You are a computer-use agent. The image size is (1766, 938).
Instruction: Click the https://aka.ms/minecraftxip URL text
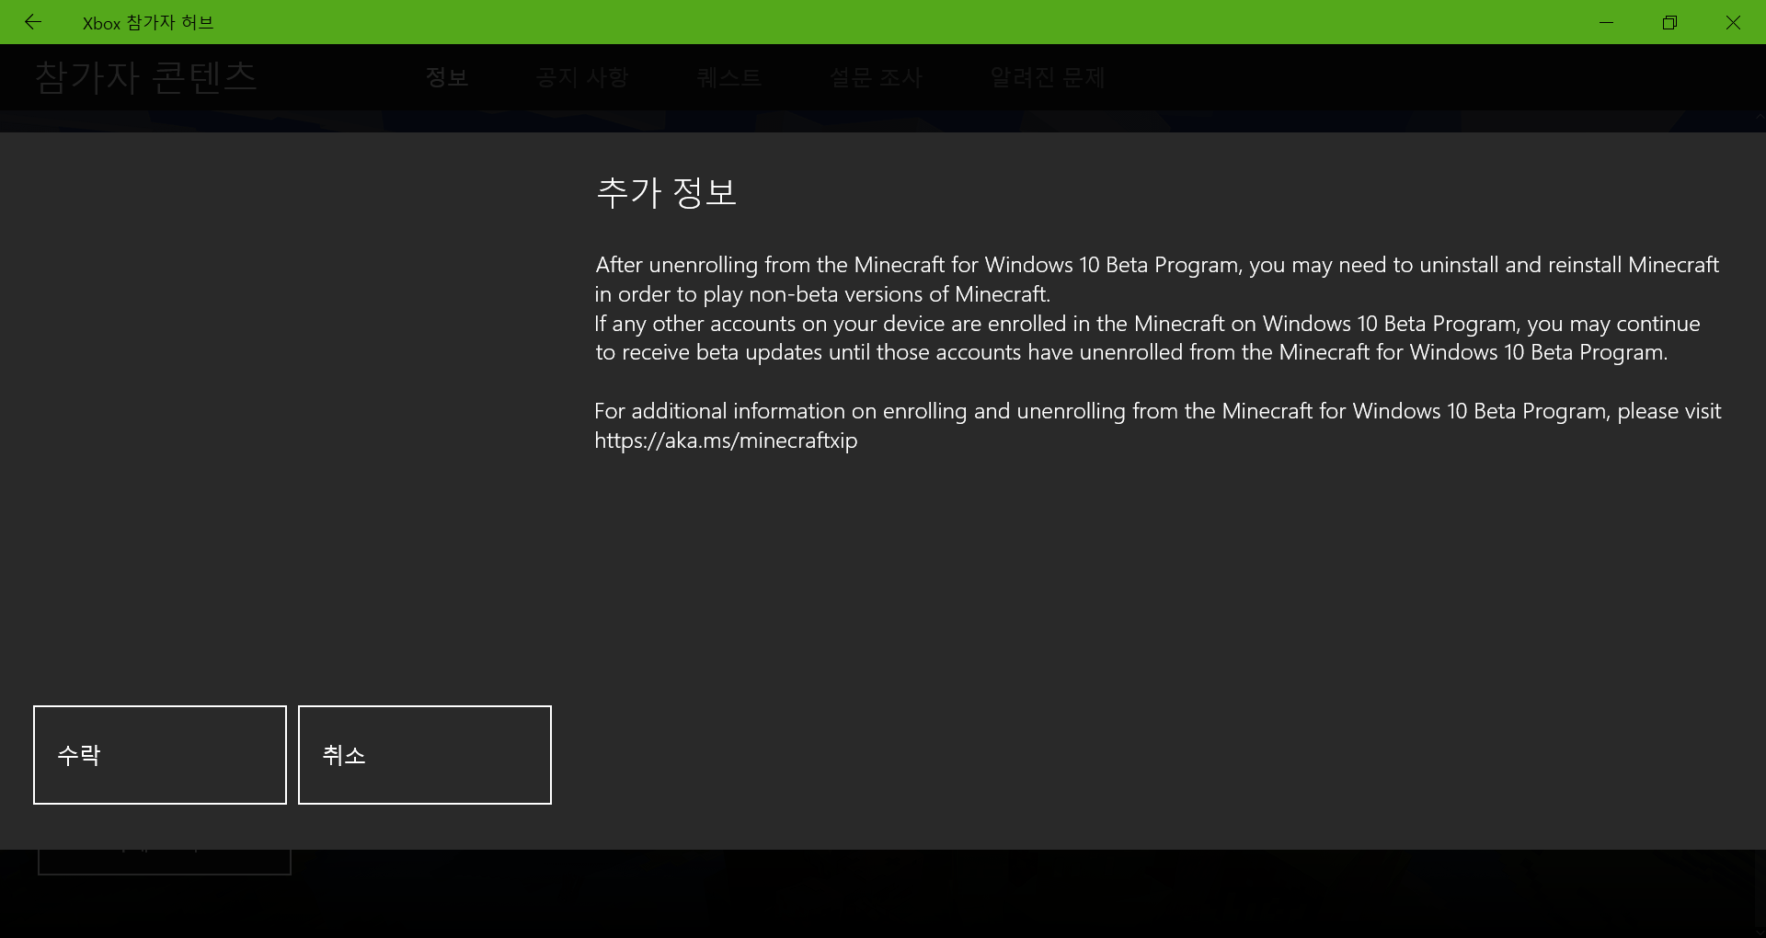click(x=726, y=440)
